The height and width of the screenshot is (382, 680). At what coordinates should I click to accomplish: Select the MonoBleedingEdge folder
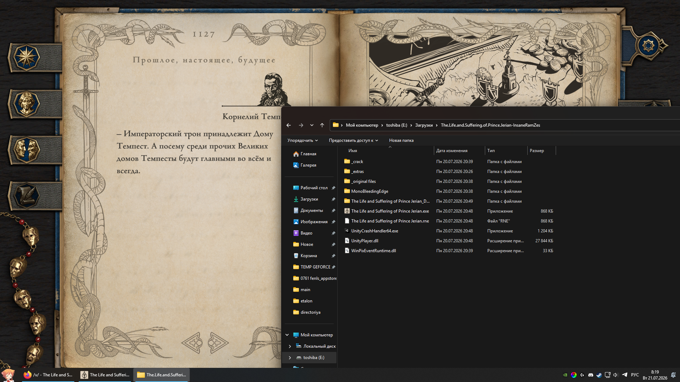(x=369, y=191)
